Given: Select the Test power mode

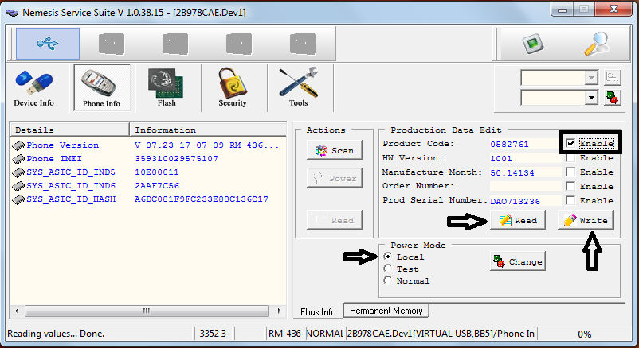Looking at the screenshot, I should click(388, 269).
